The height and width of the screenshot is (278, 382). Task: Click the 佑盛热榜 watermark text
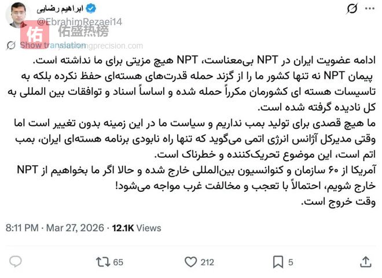point(83,32)
